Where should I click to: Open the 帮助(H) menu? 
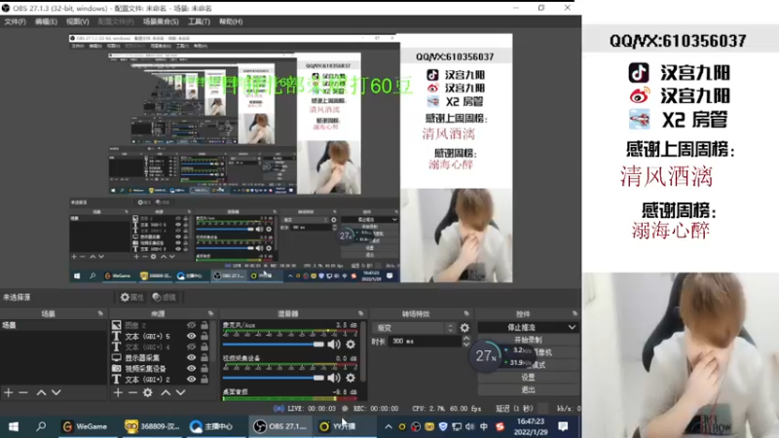coord(231,21)
